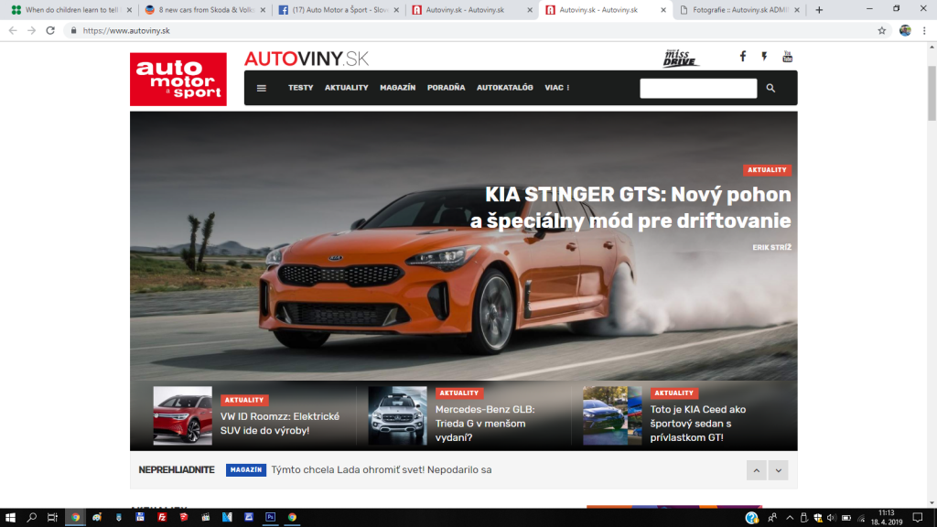Viewport: 937px width, 527px height.
Task: Open Photoshop from the taskbar
Action: pos(270,518)
